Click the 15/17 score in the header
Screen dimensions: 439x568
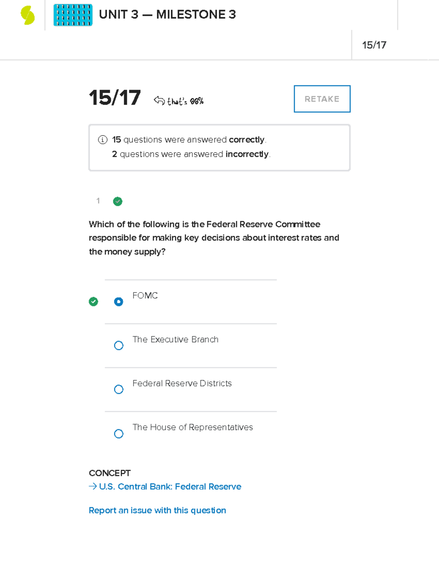(x=374, y=45)
